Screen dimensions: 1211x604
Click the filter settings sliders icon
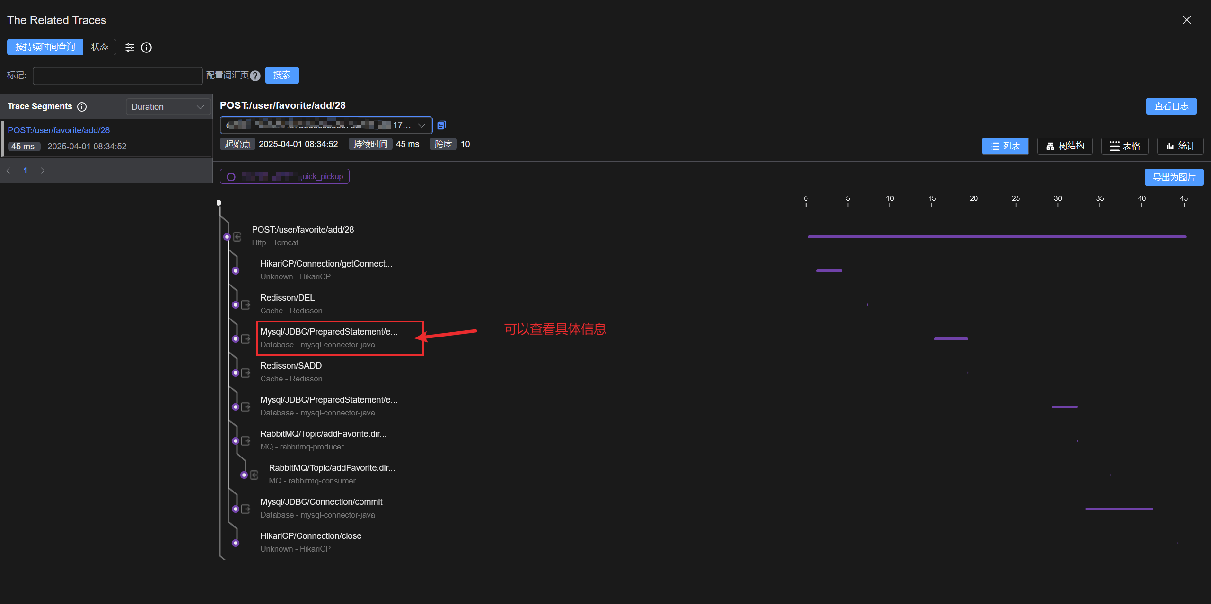click(x=130, y=47)
